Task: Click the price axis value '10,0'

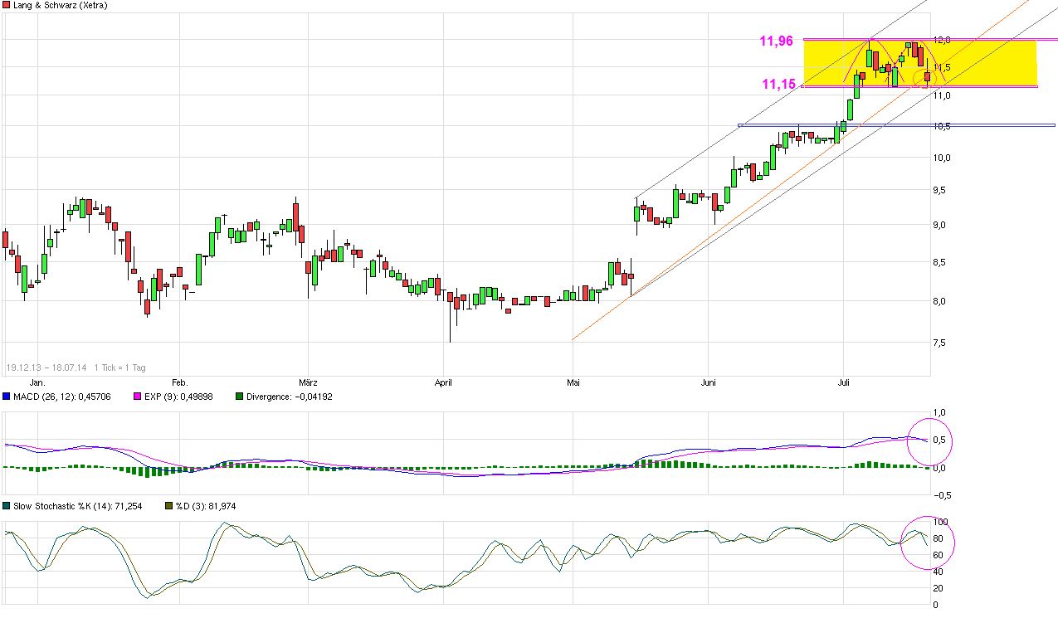Action: pyautogui.click(x=941, y=158)
